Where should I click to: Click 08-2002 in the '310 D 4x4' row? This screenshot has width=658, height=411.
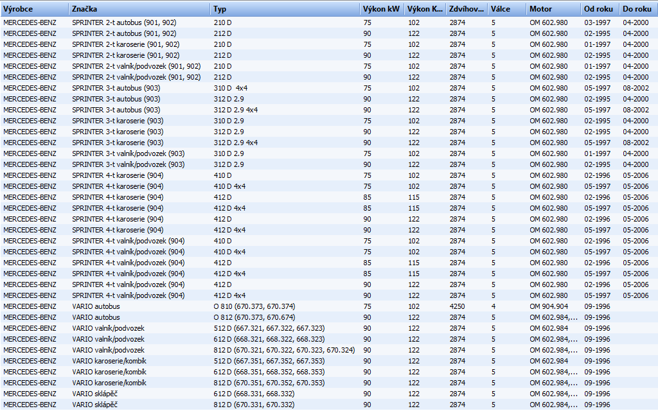(x=636, y=88)
